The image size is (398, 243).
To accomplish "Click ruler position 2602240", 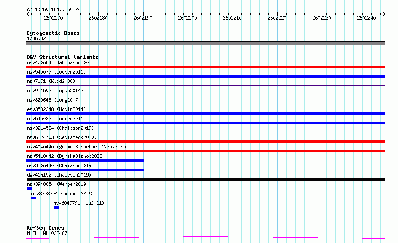I will pyautogui.click(x=366, y=18).
